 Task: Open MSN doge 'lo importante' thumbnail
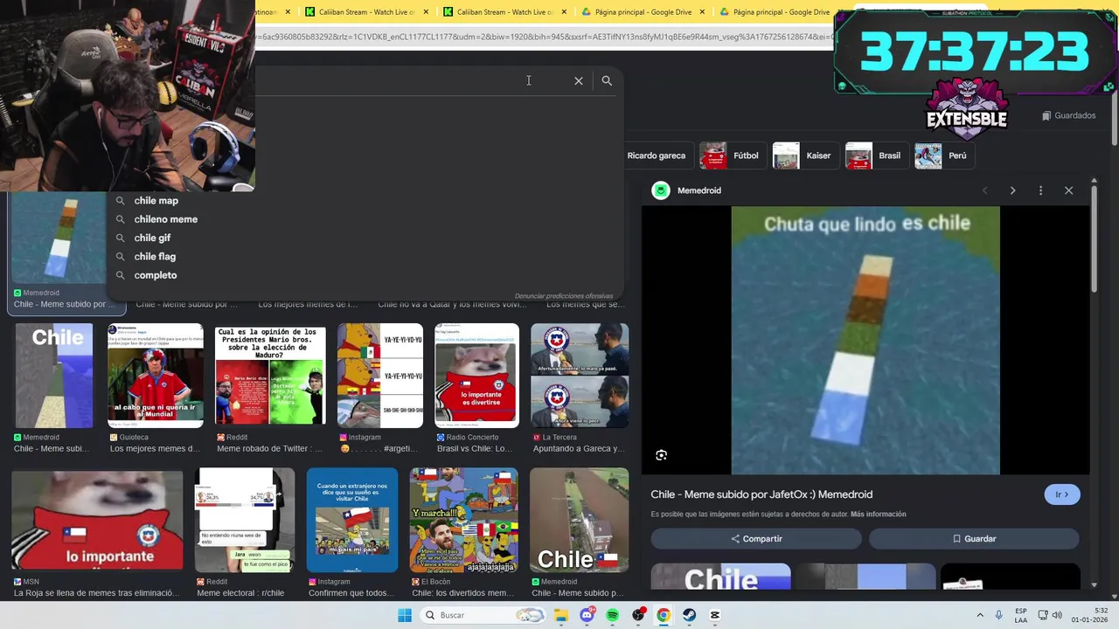97,521
